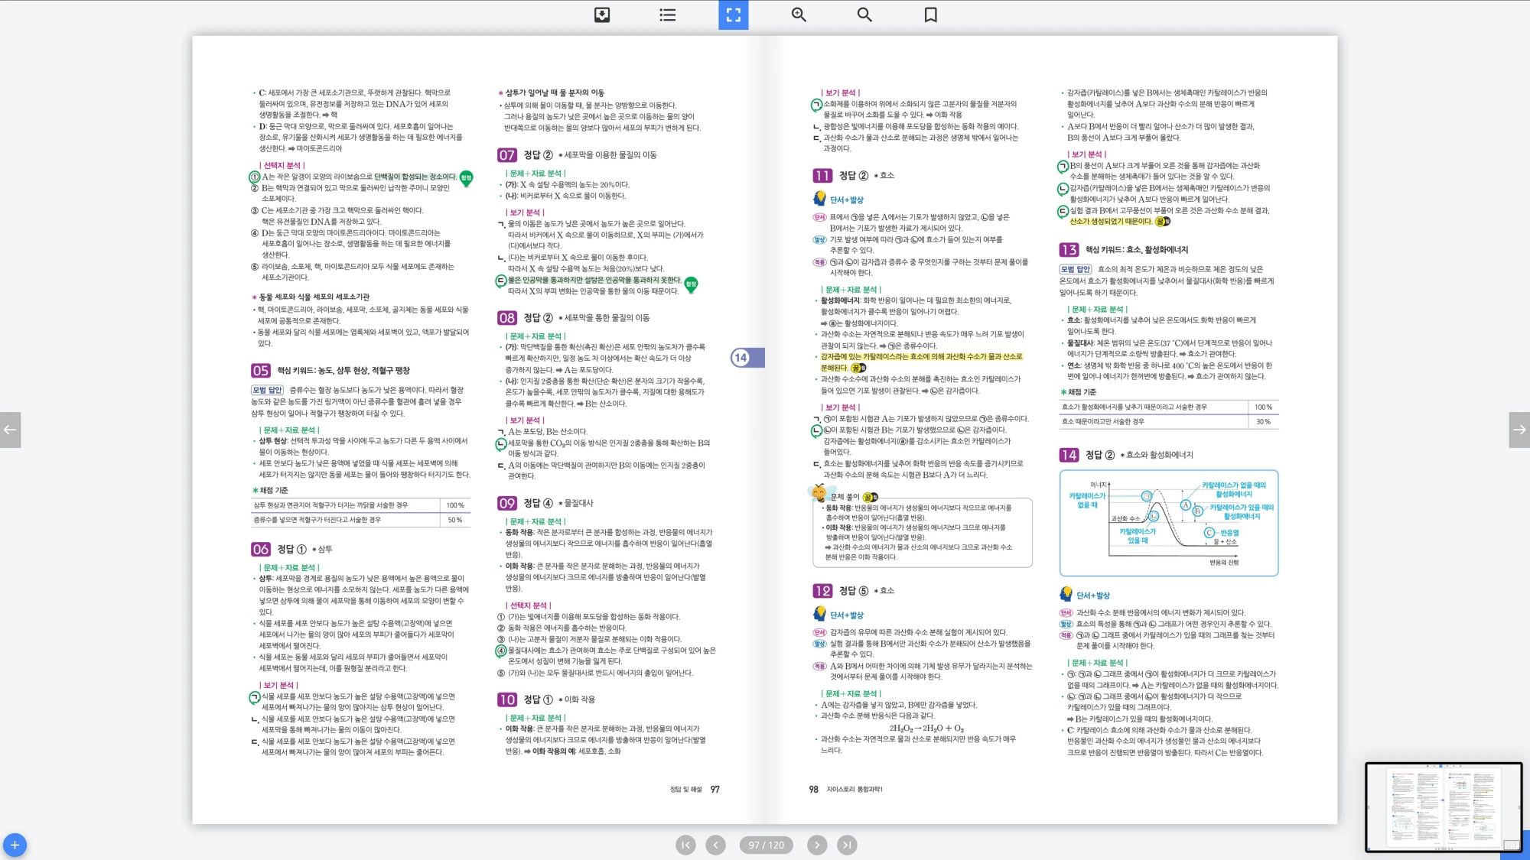Jump to the last page

tap(847, 845)
